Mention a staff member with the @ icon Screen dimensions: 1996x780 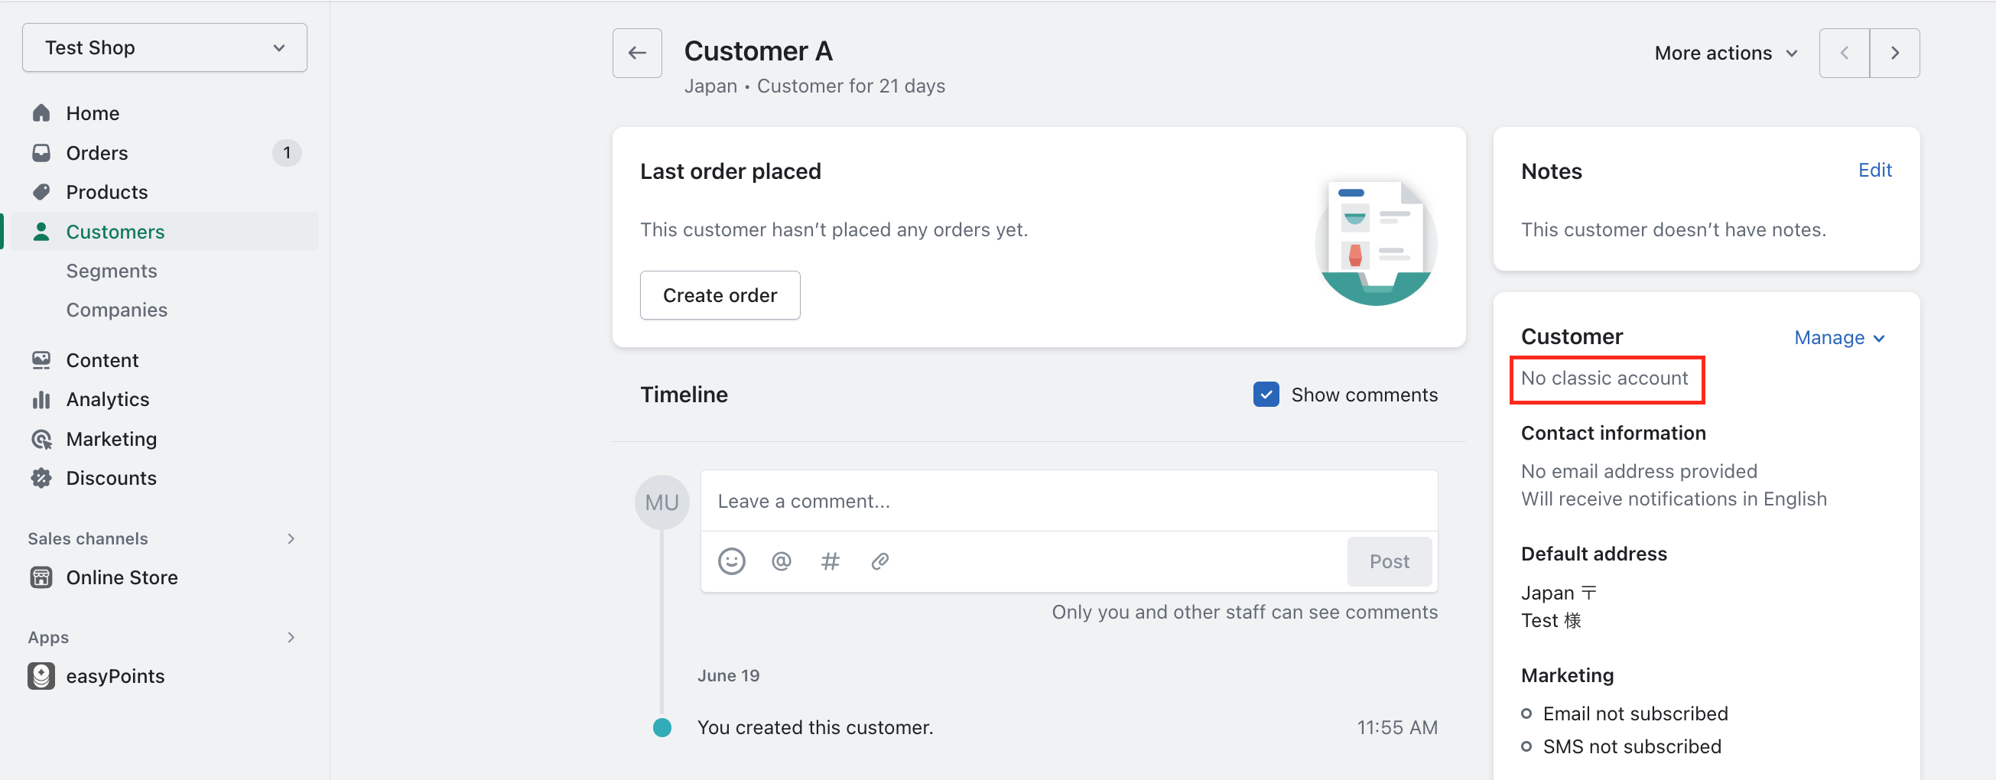pos(781,561)
